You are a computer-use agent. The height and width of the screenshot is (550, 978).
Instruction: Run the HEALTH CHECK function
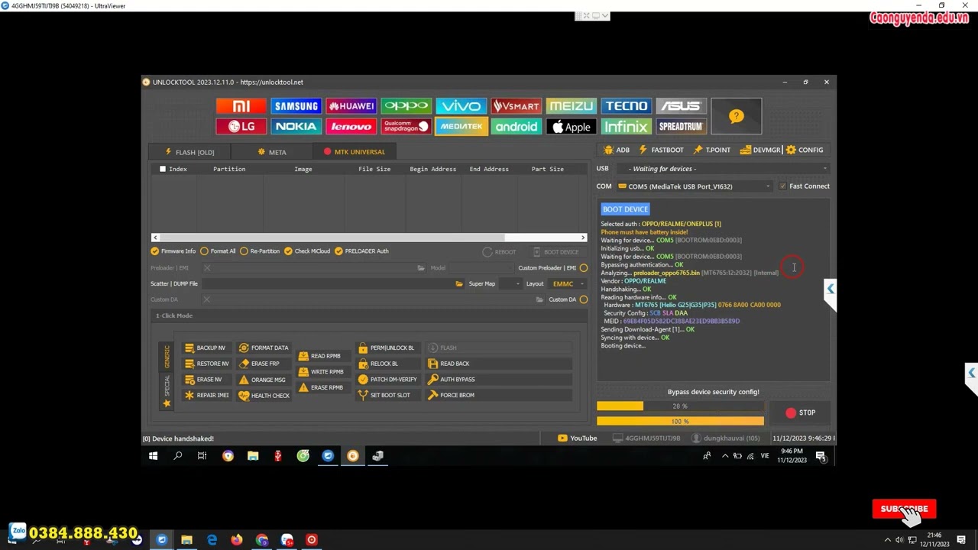coord(264,396)
